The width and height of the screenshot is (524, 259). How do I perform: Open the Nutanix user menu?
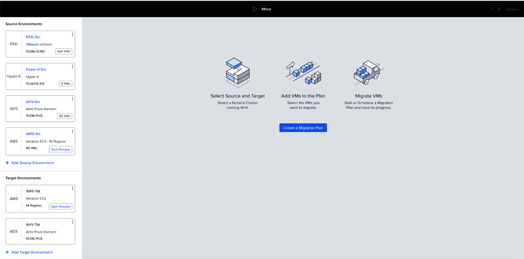tap(512, 9)
